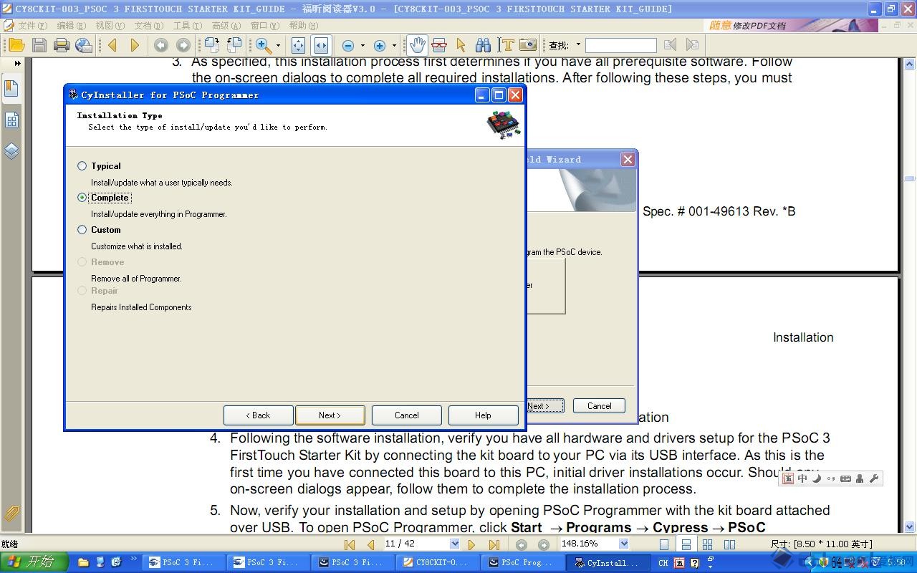The image size is (917, 573).
Task: Click Cancel in the CyInstaller dialog
Action: [x=406, y=415]
